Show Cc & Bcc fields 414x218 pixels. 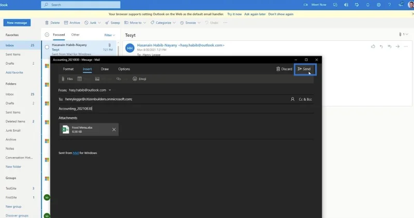click(x=305, y=99)
